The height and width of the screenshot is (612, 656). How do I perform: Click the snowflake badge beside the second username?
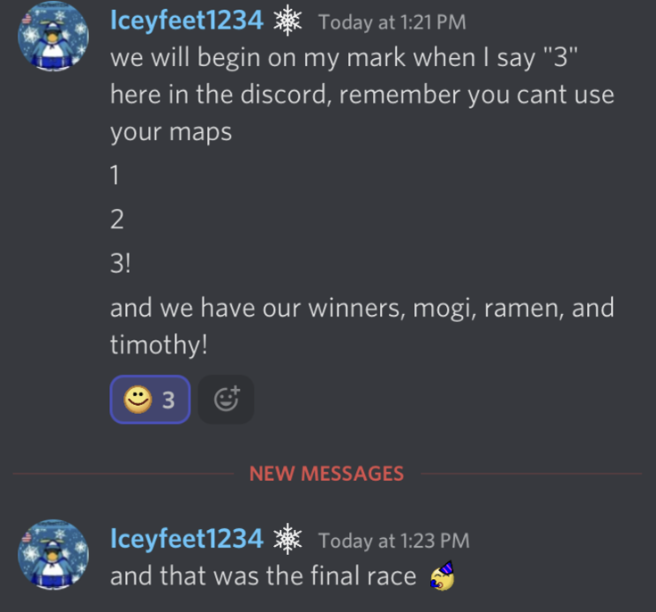287,539
